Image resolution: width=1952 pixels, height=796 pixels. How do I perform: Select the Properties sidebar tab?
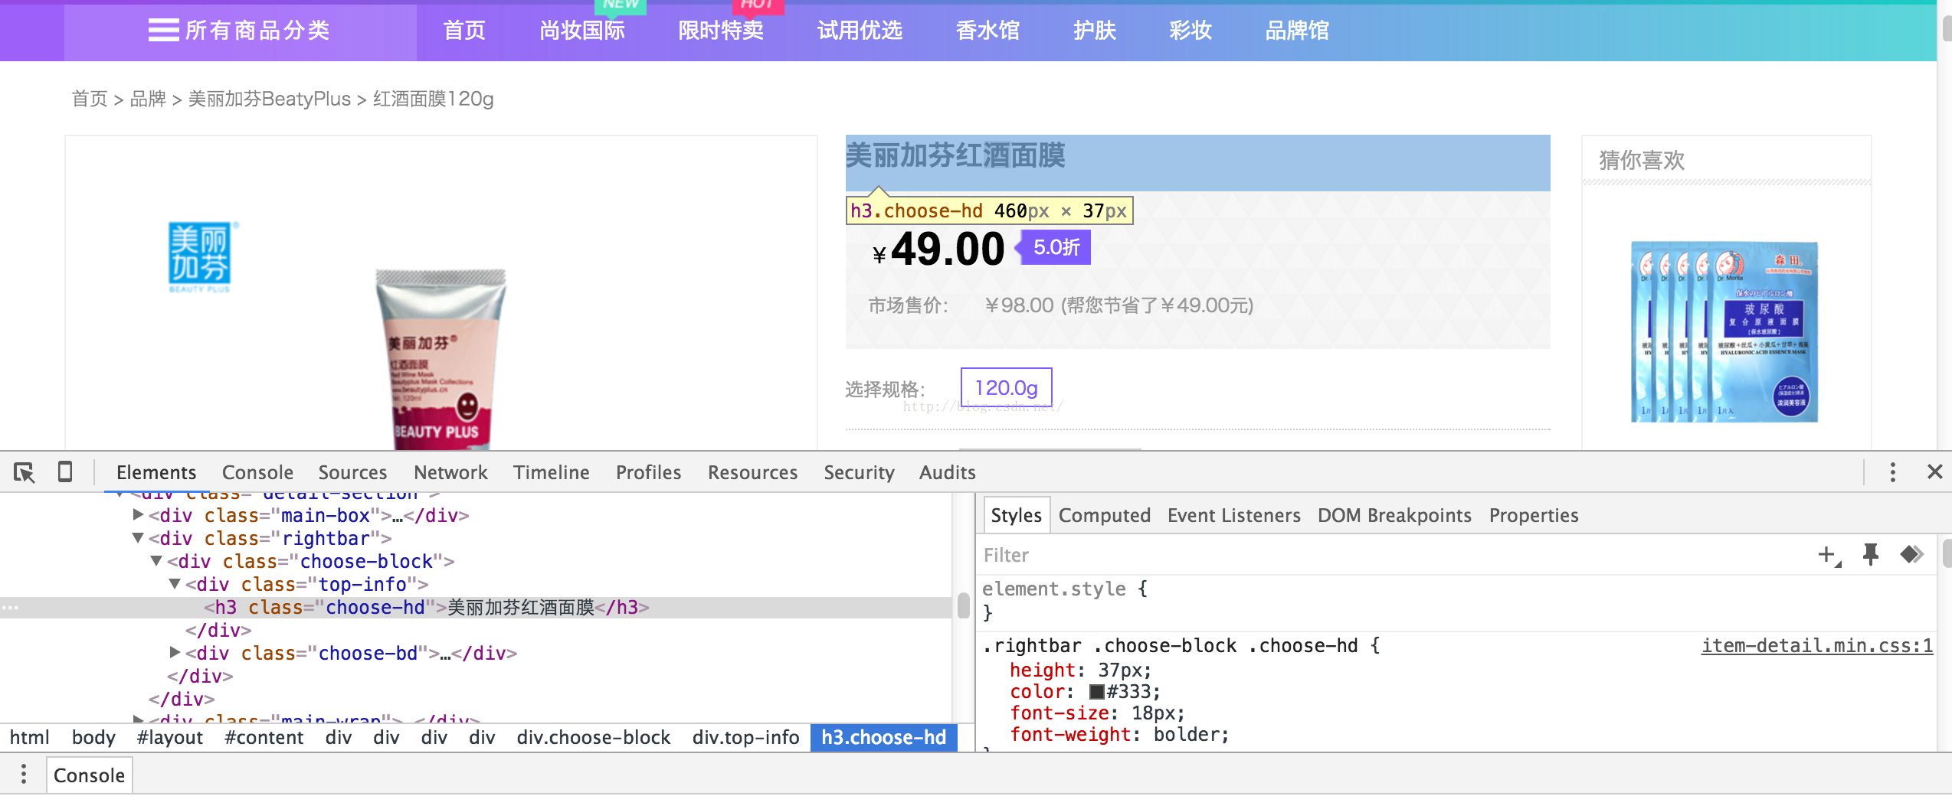[1534, 515]
